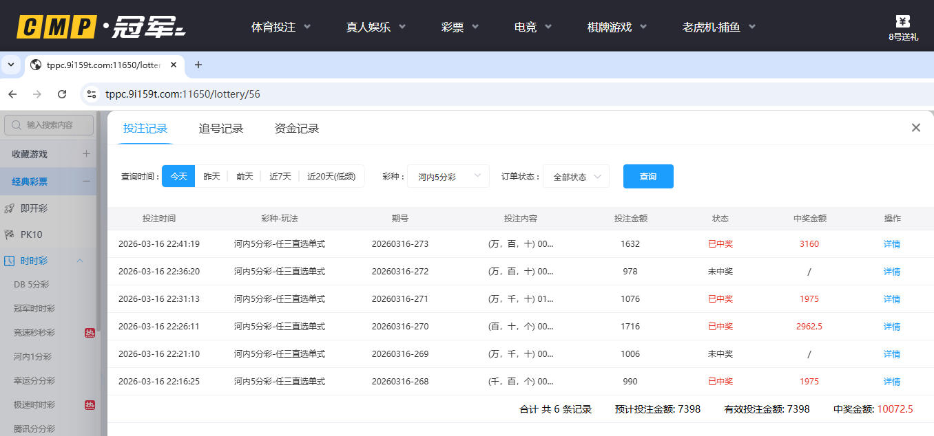Click the 8号送礼 gift icon

(x=902, y=23)
